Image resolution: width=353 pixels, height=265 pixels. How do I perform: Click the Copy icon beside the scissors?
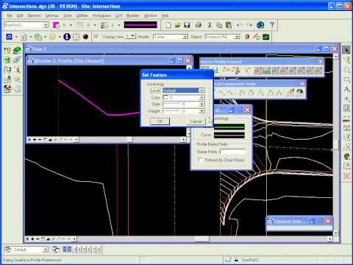pos(219,25)
